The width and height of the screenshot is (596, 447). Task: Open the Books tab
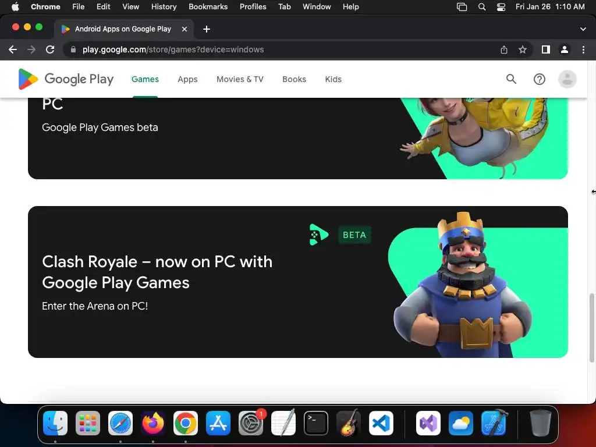tap(294, 79)
